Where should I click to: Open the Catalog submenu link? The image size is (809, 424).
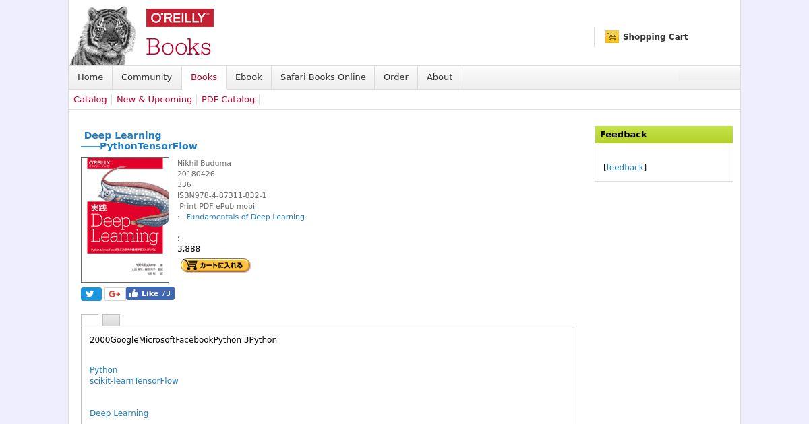tap(90, 100)
